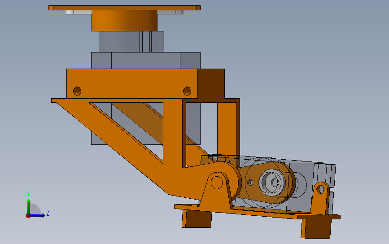Click the red origin dot of the triad

28,216
